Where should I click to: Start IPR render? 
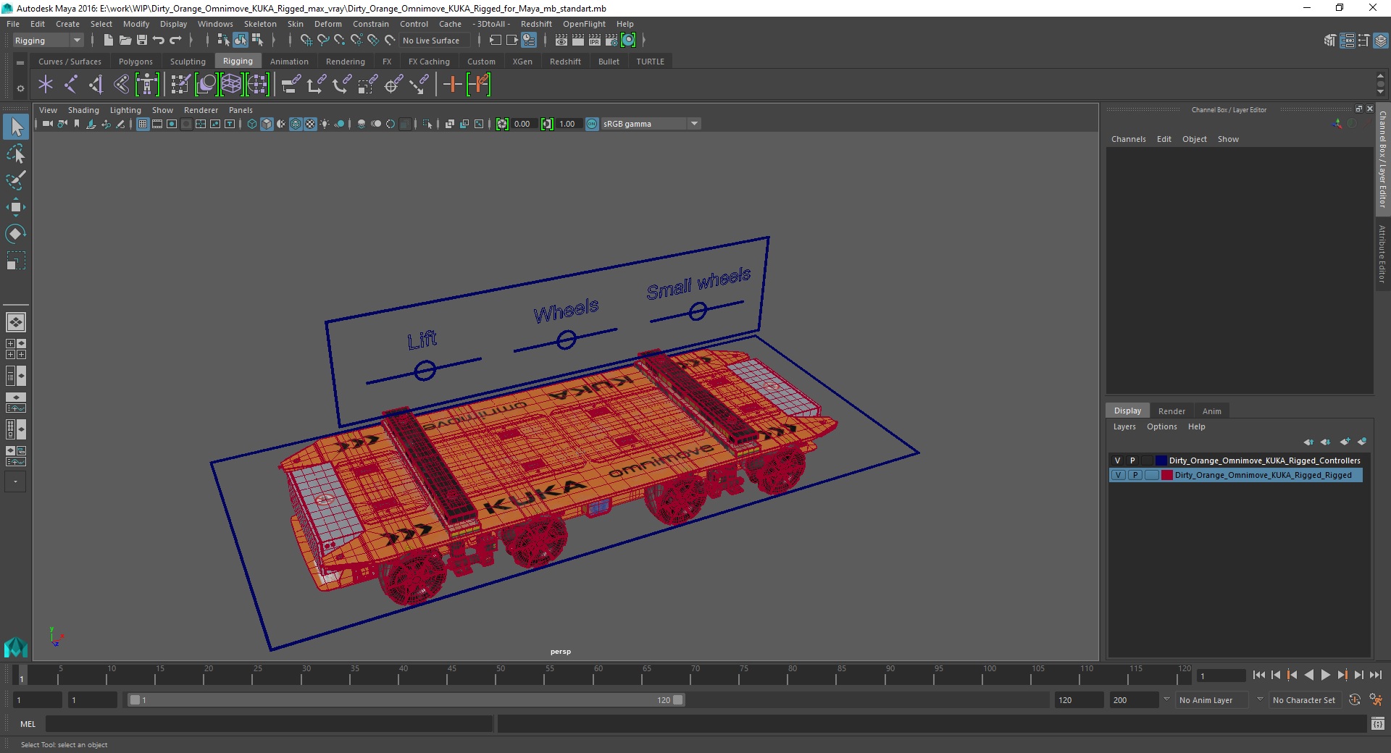595,41
